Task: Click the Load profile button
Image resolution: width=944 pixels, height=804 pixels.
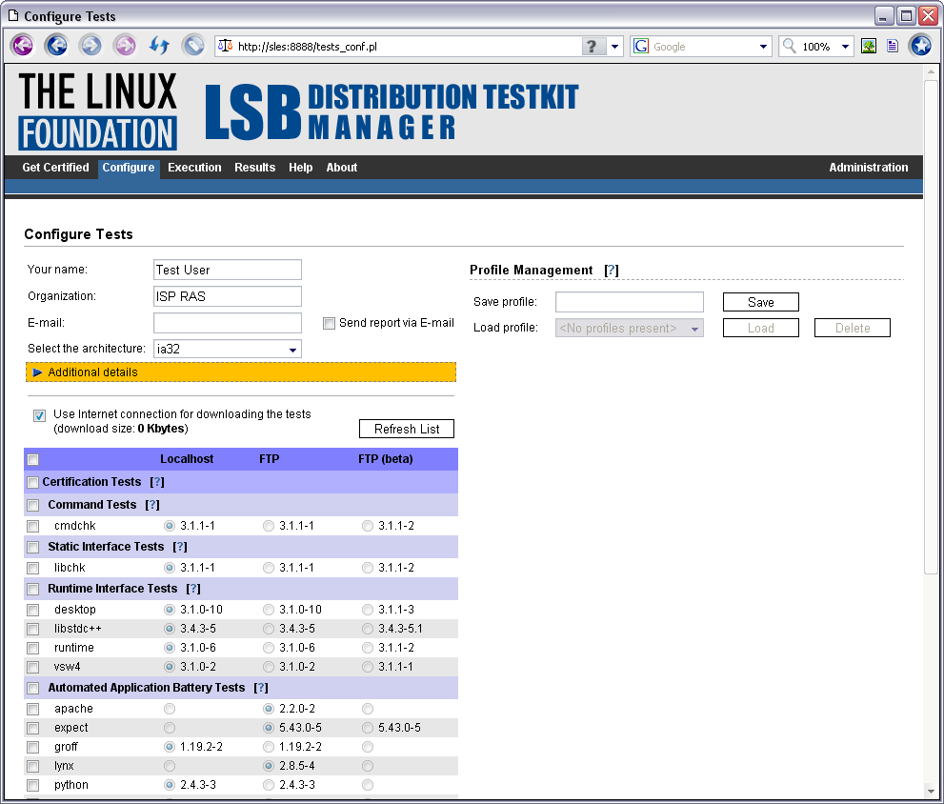Action: (x=761, y=329)
